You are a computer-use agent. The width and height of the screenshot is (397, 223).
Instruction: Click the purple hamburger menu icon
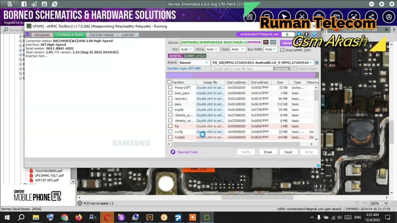(28, 35)
